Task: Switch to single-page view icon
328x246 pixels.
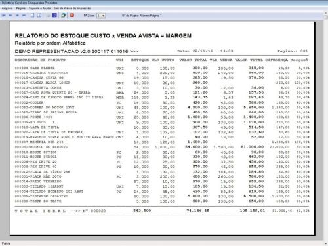Action: 32,16
